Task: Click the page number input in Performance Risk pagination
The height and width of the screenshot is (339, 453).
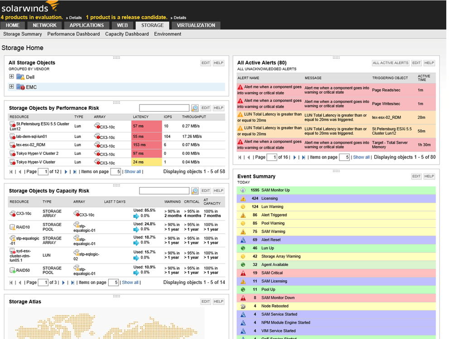Action: point(43,171)
